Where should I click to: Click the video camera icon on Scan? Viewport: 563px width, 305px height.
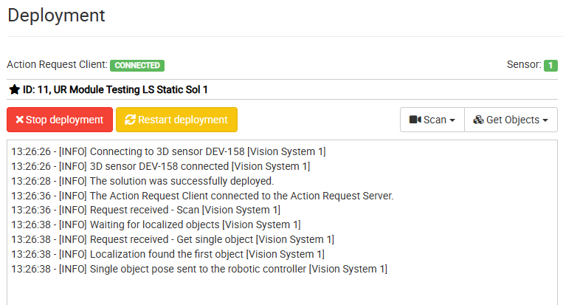(x=415, y=120)
